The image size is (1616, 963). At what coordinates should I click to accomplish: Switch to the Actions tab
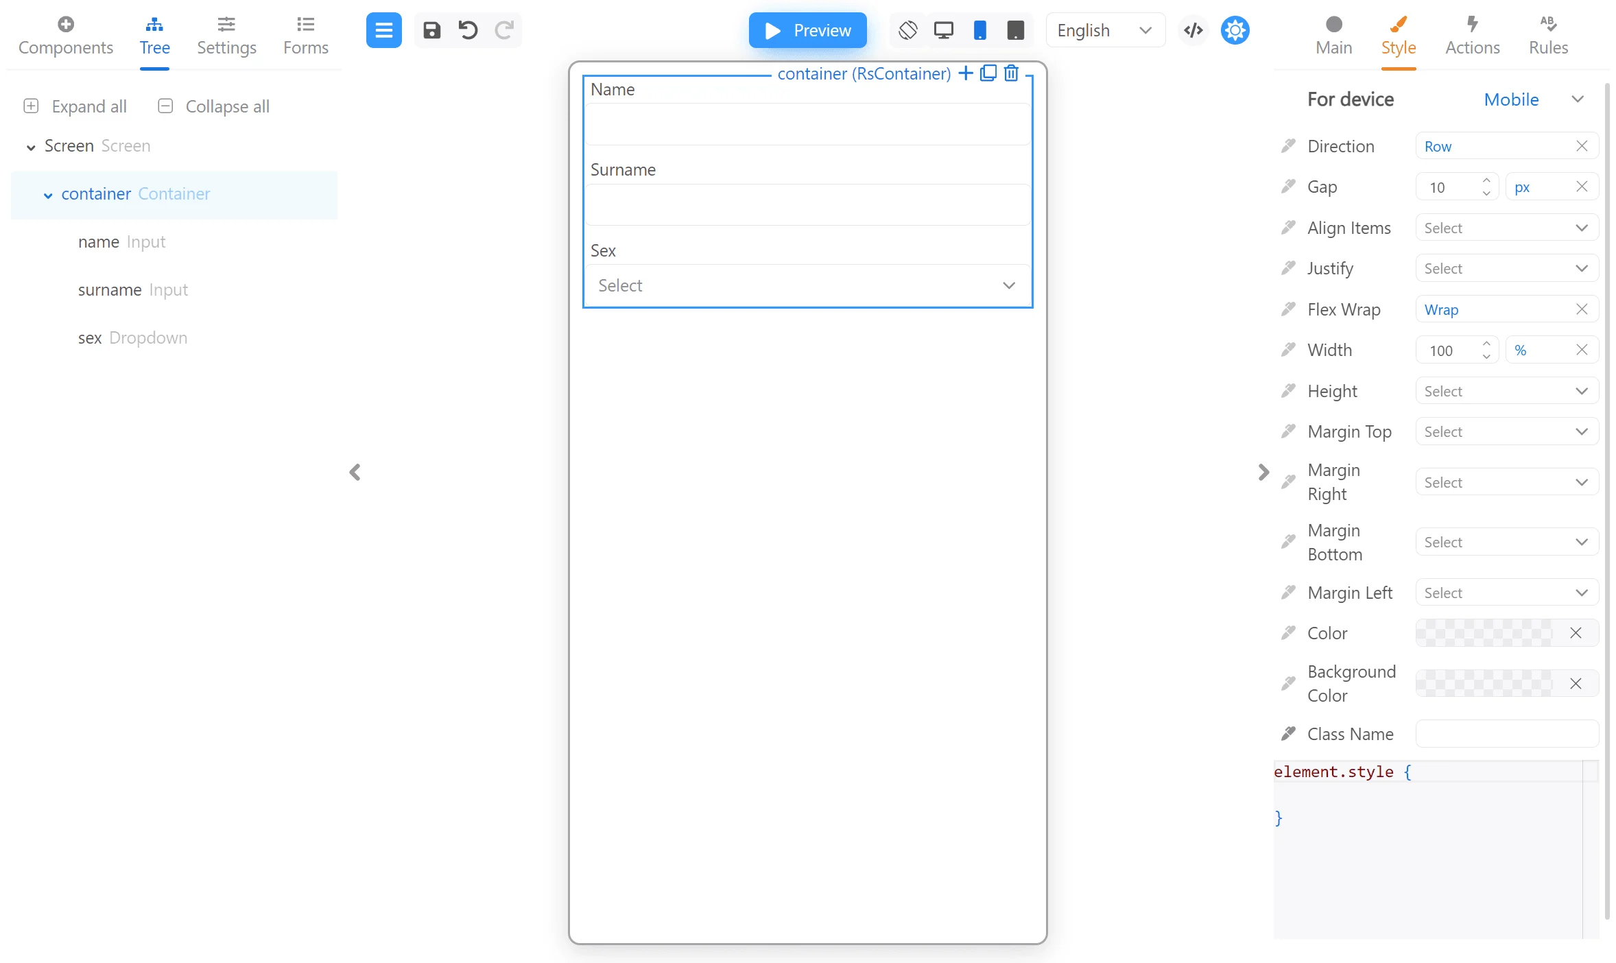1472,36
